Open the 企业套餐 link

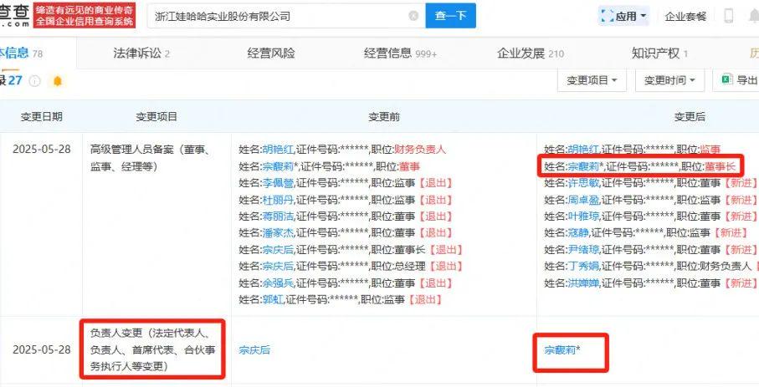(x=685, y=17)
